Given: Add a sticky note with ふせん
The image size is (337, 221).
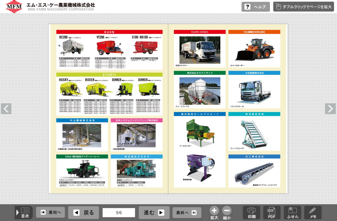Looking at the screenshot, I should 292,213.
